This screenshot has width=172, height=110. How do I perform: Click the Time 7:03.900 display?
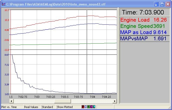click(145, 12)
